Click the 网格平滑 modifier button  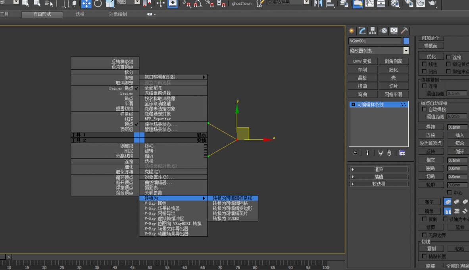(x=393, y=94)
